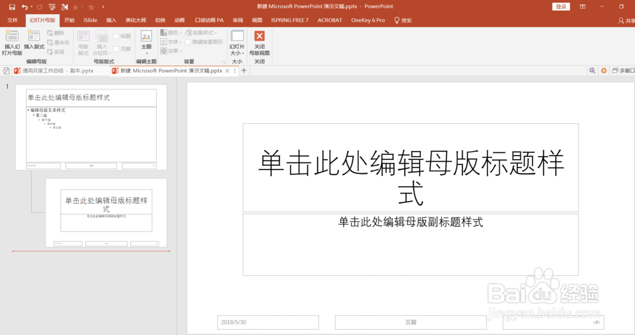
Task: Open Customize Quick Access Toolbar dropdown
Action: point(103,7)
